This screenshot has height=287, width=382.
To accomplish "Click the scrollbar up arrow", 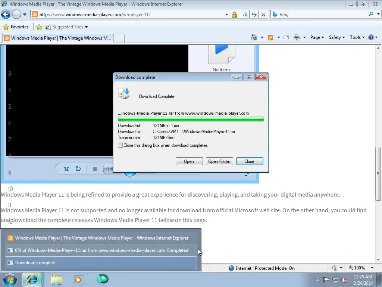I will pyautogui.click(x=378, y=48).
